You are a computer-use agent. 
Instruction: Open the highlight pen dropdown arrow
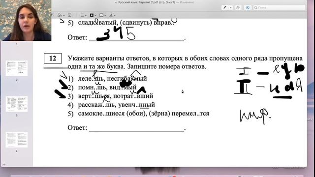231,8
